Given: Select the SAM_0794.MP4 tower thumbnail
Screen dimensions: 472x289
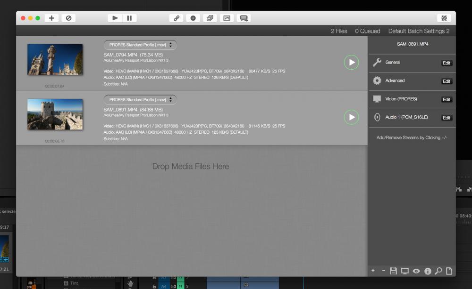Looking at the screenshot, I should 55,60.
